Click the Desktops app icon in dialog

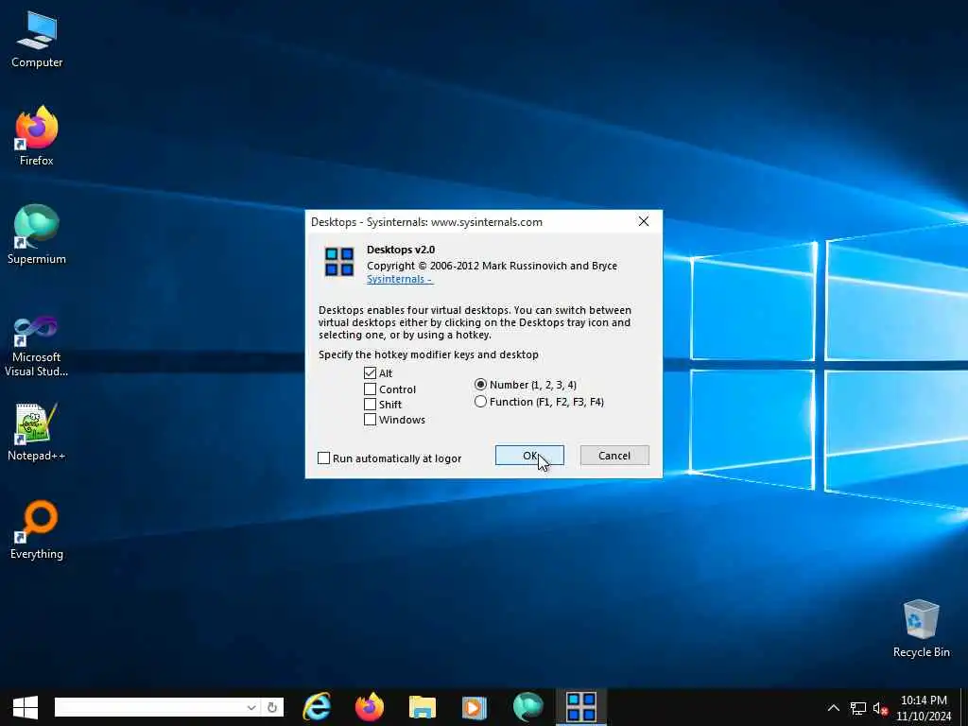pos(339,262)
